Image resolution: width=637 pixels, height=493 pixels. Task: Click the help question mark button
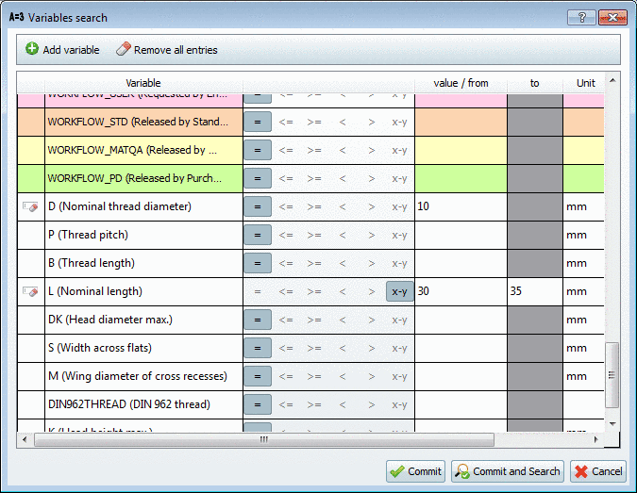tap(581, 17)
